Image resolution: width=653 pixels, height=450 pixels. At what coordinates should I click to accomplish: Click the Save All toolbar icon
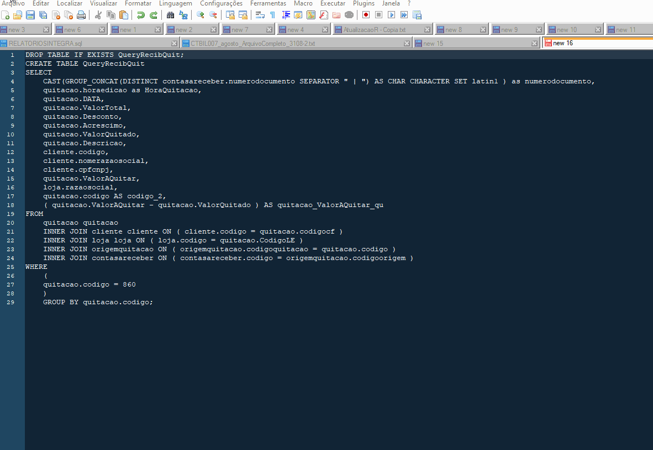click(x=43, y=15)
